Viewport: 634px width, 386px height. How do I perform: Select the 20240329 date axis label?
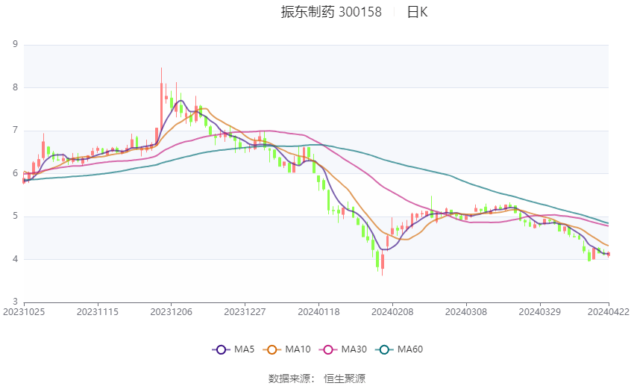pyautogui.click(x=539, y=312)
